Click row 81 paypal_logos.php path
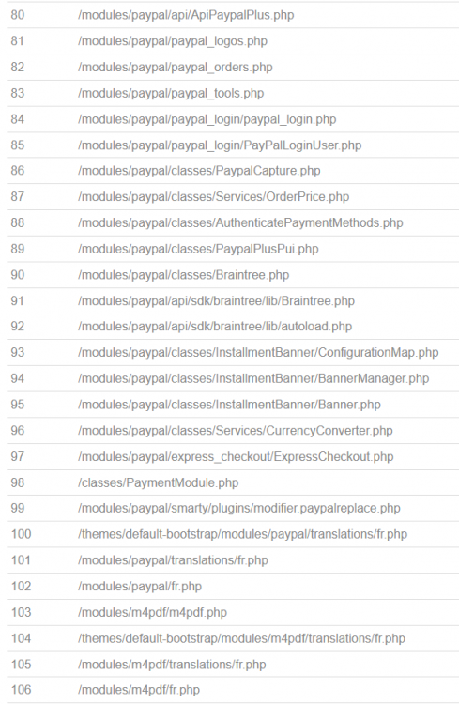The height and width of the screenshot is (704, 459). tap(173, 41)
